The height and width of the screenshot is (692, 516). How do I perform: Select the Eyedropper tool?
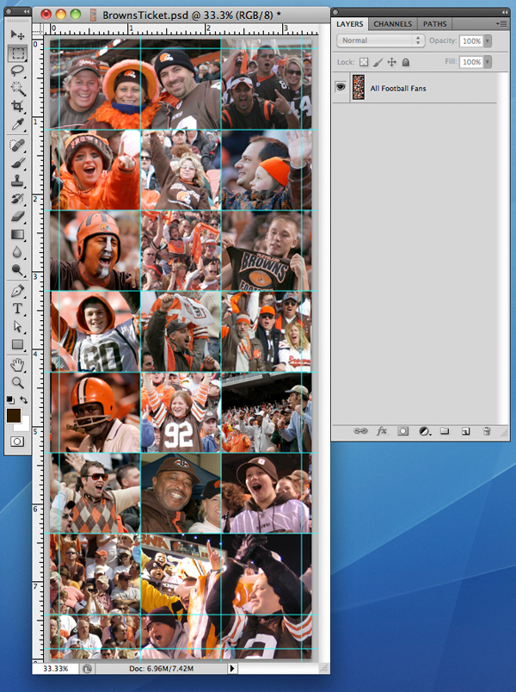click(18, 124)
